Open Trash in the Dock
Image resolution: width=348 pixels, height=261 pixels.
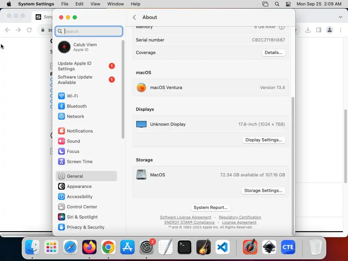pyautogui.click(x=315, y=247)
